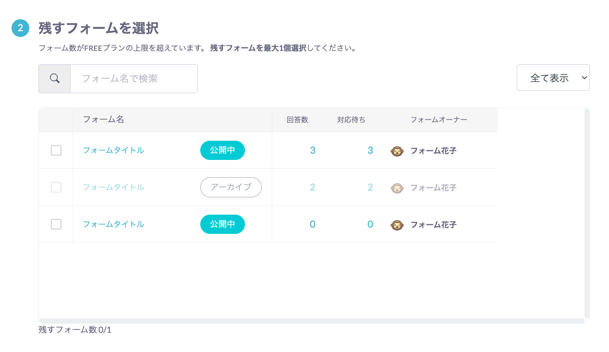Open the 全て表示 filter dropdown
This screenshot has width=609, height=352.
point(553,78)
